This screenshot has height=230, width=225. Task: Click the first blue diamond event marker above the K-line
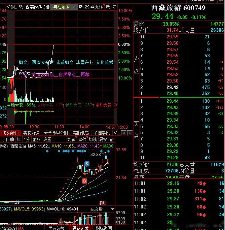point(47,151)
